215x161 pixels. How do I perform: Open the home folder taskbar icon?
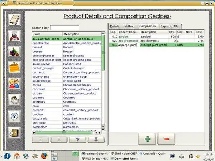pyautogui.click(x=17, y=156)
